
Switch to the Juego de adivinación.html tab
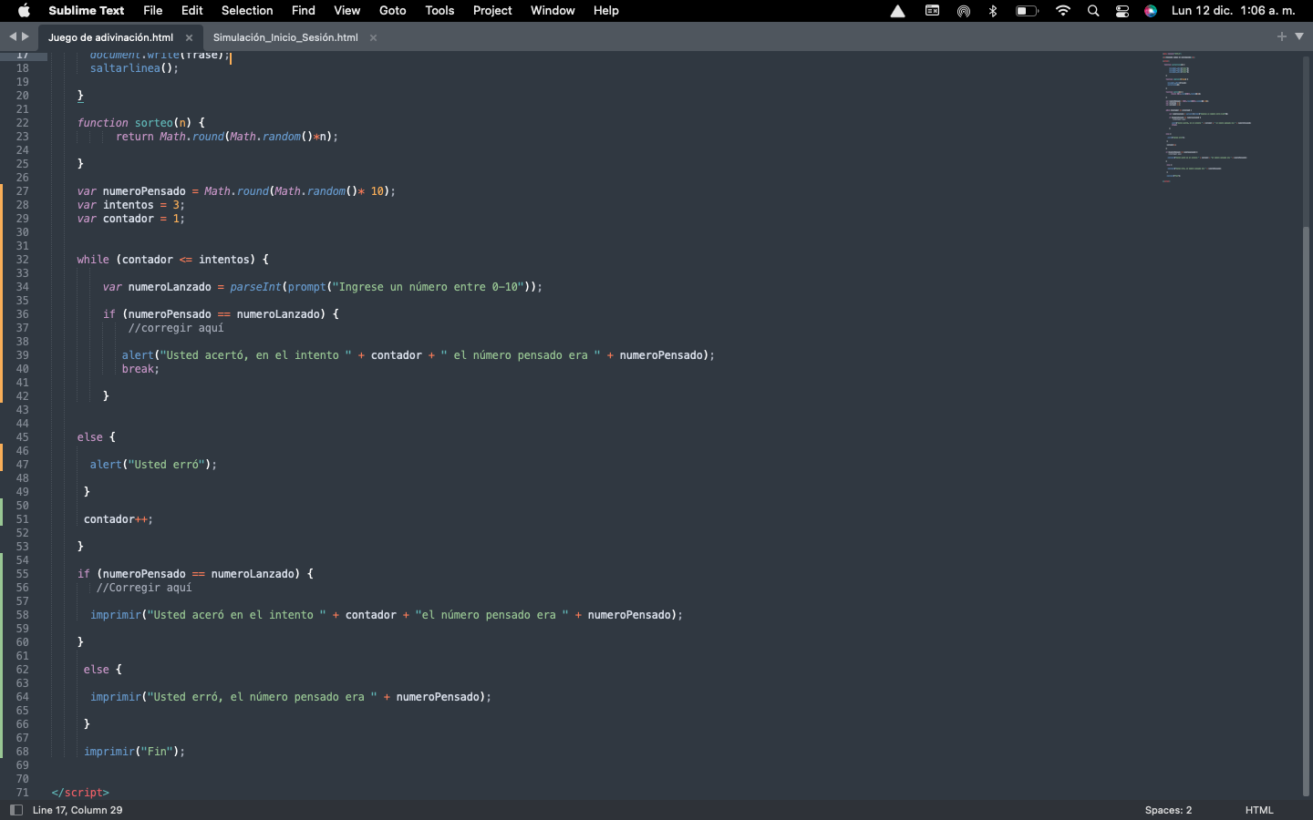click(x=110, y=37)
